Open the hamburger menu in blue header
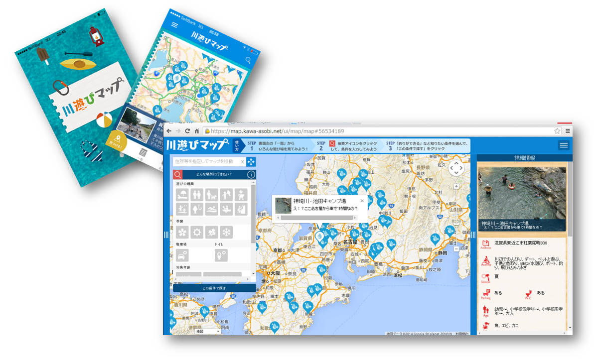596x359 pixels. point(564,145)
